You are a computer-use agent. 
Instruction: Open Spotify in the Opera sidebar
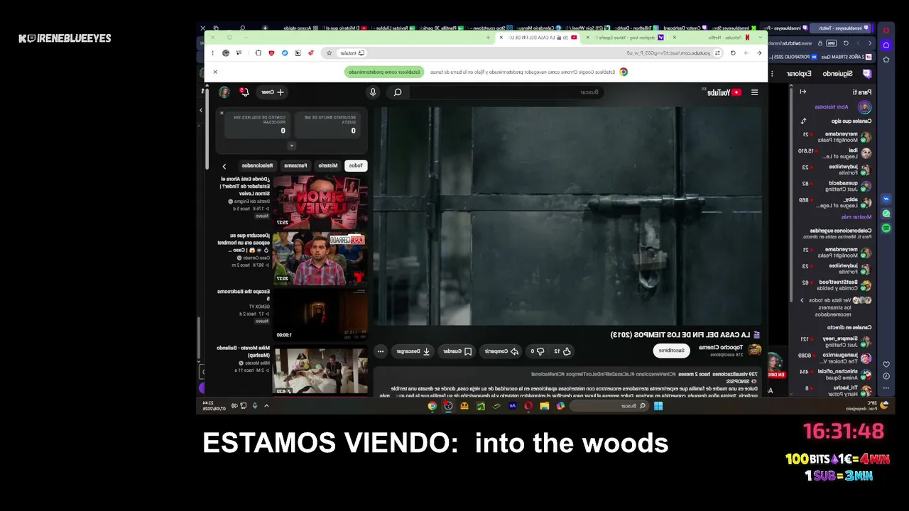tap(886, 228)
